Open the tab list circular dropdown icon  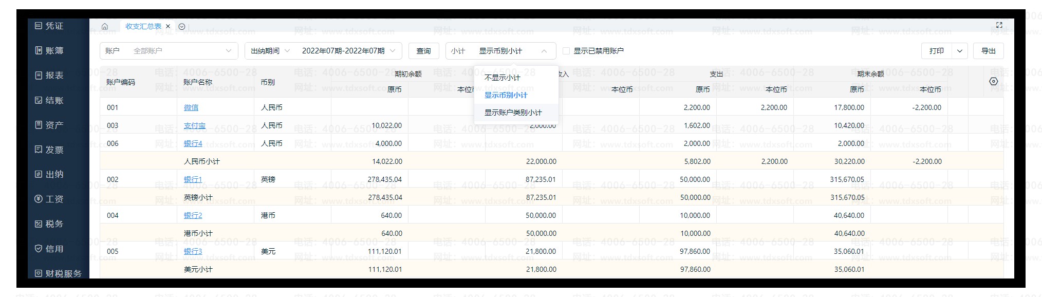pyautogui.click(x=182, y=27)
